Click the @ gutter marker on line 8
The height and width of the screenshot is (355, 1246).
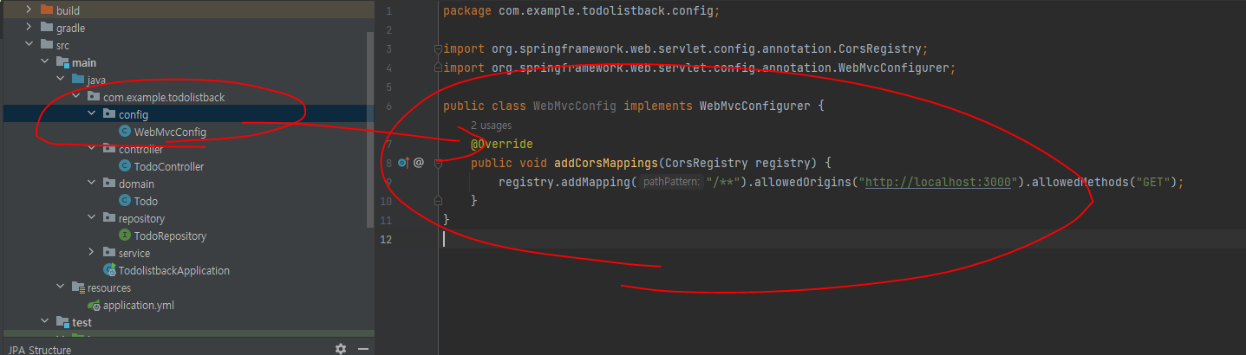pos(419,162)
